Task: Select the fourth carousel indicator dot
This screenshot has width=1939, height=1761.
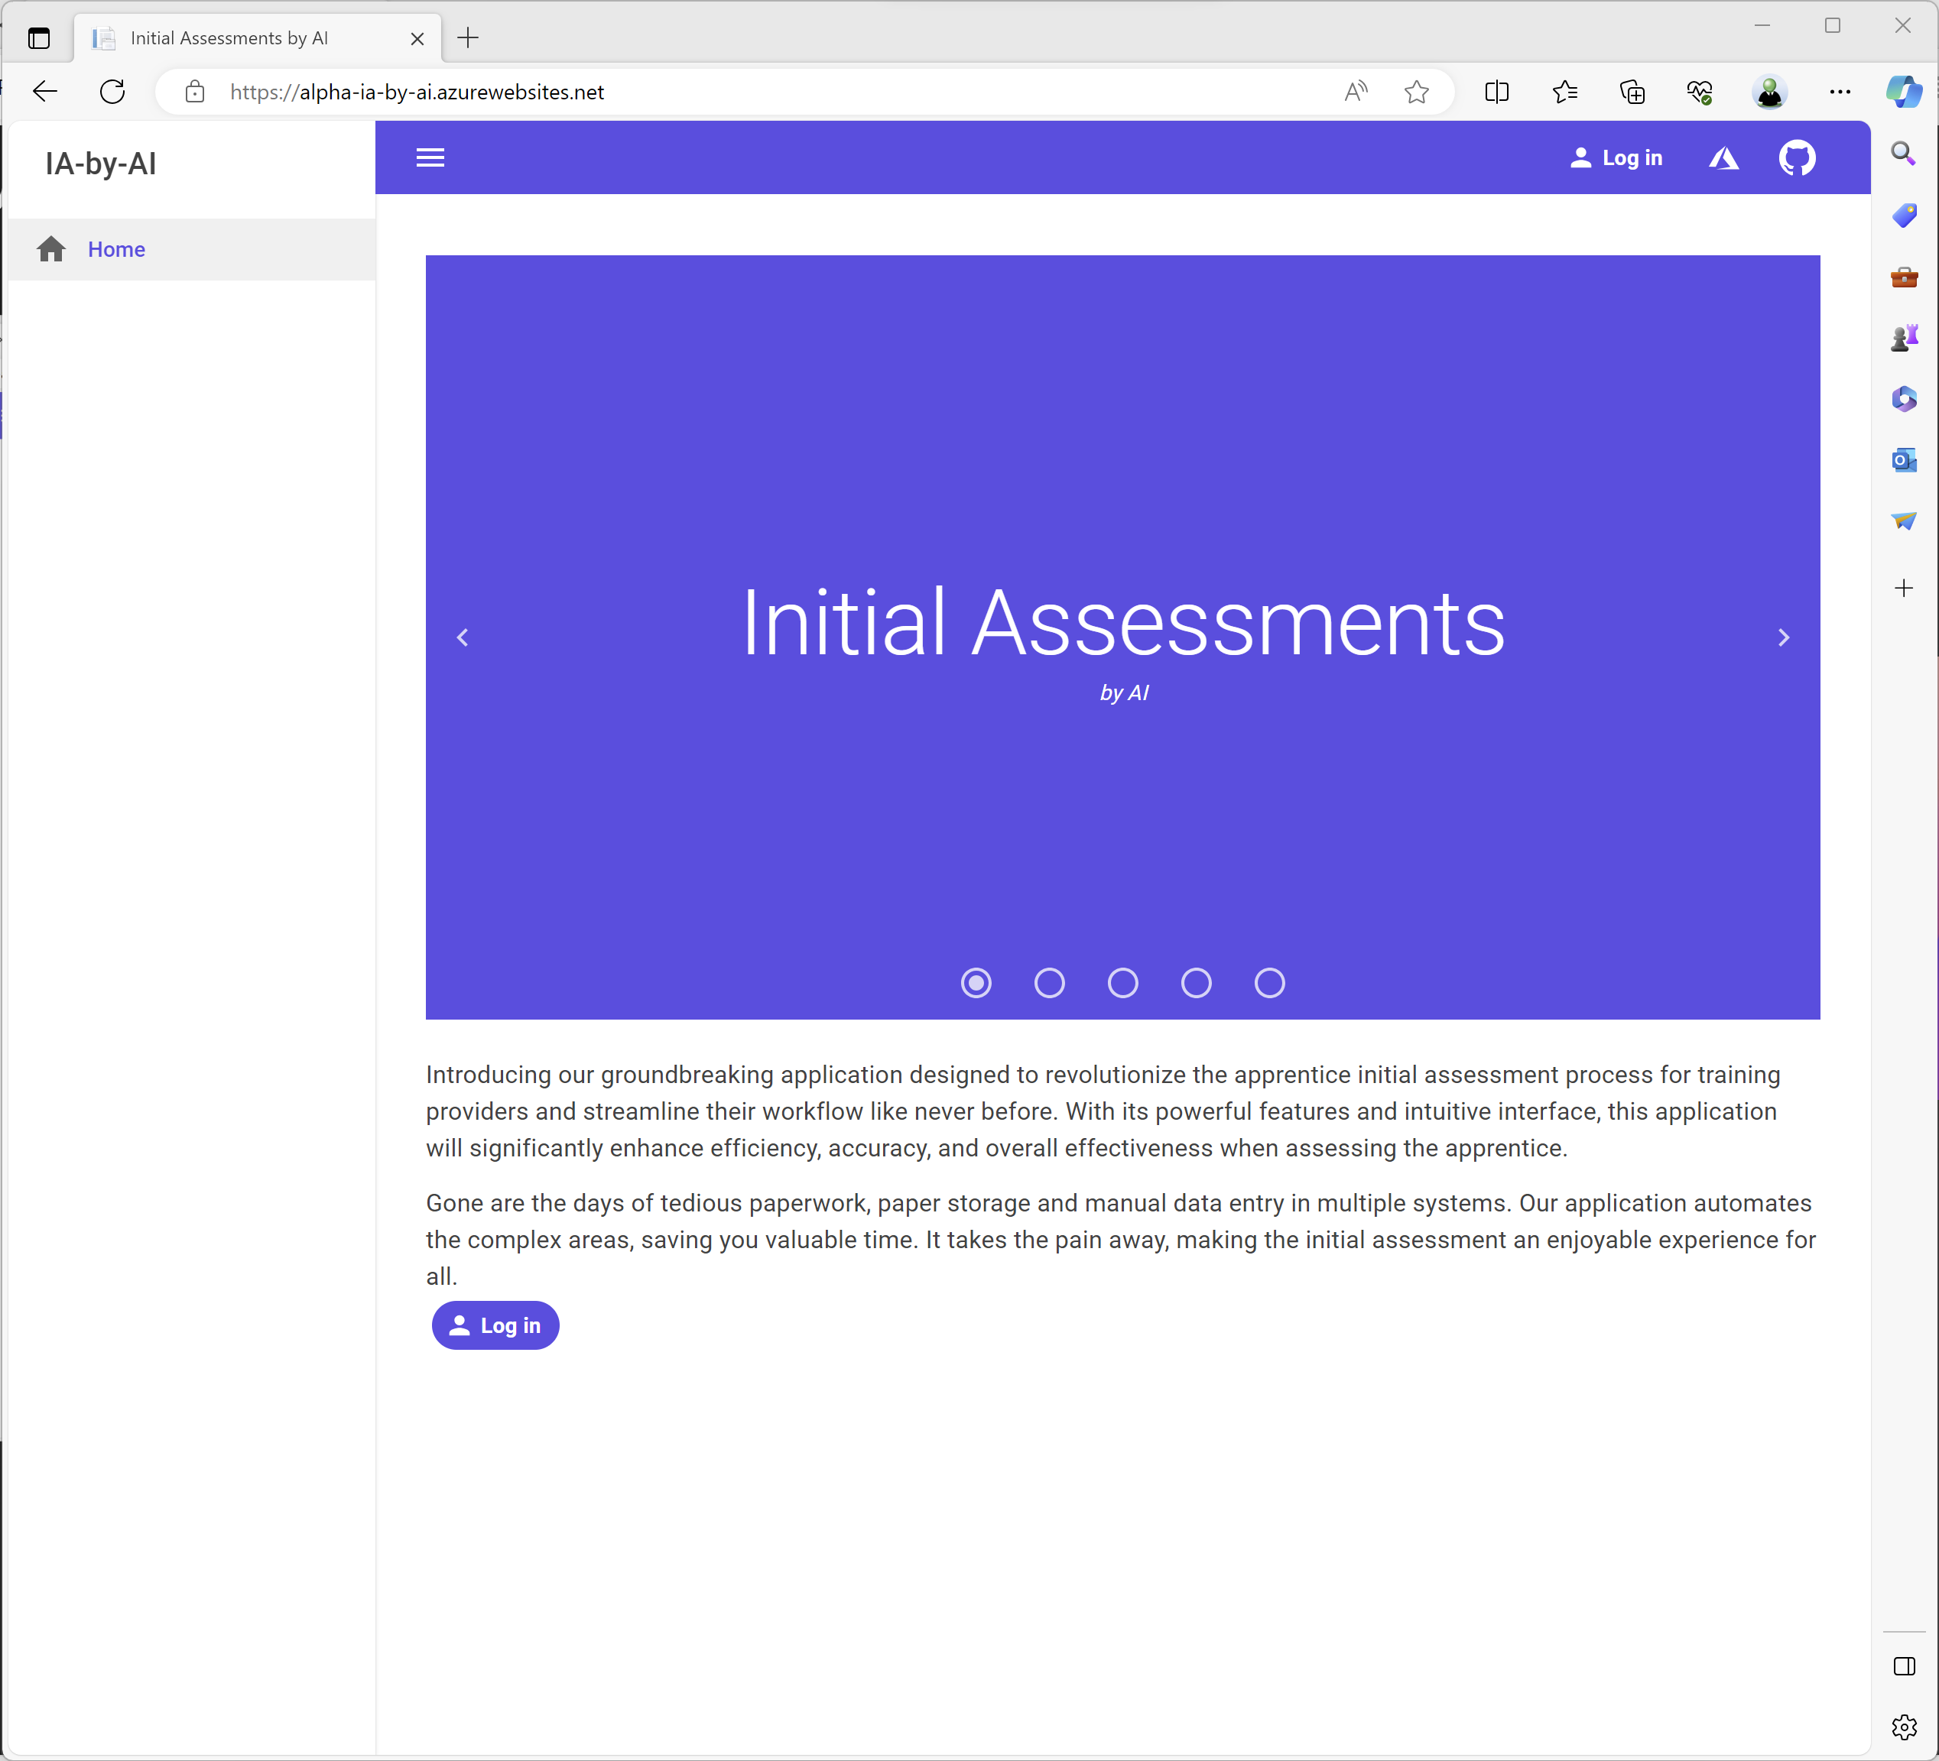Action: coord(1197,982)
